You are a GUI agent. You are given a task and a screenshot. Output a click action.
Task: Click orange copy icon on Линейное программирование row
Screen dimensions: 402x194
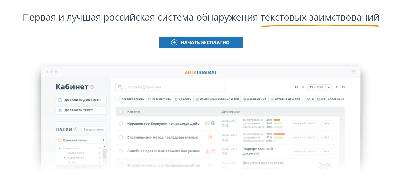[x=213, y=151]
